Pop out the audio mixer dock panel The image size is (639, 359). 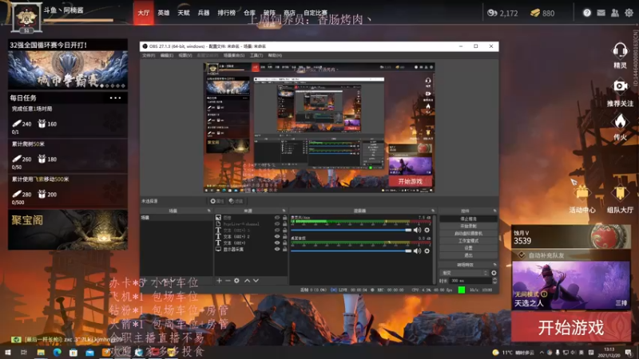click(433, 211)
